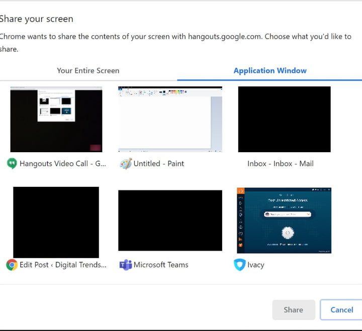
Task: Click the green Hangouts icon
Action: [x=12, y=164]
